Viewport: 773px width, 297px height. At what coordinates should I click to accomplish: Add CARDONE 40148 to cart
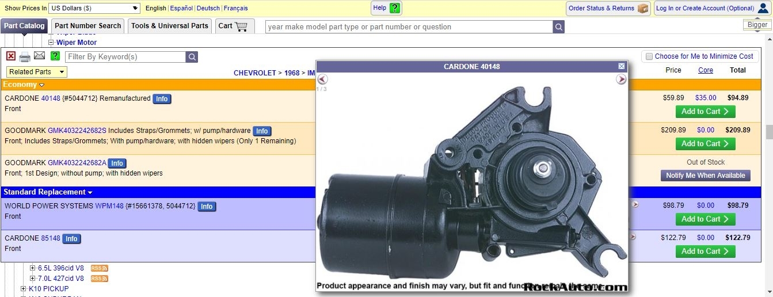pyautogui.click(x=706, y=112)
